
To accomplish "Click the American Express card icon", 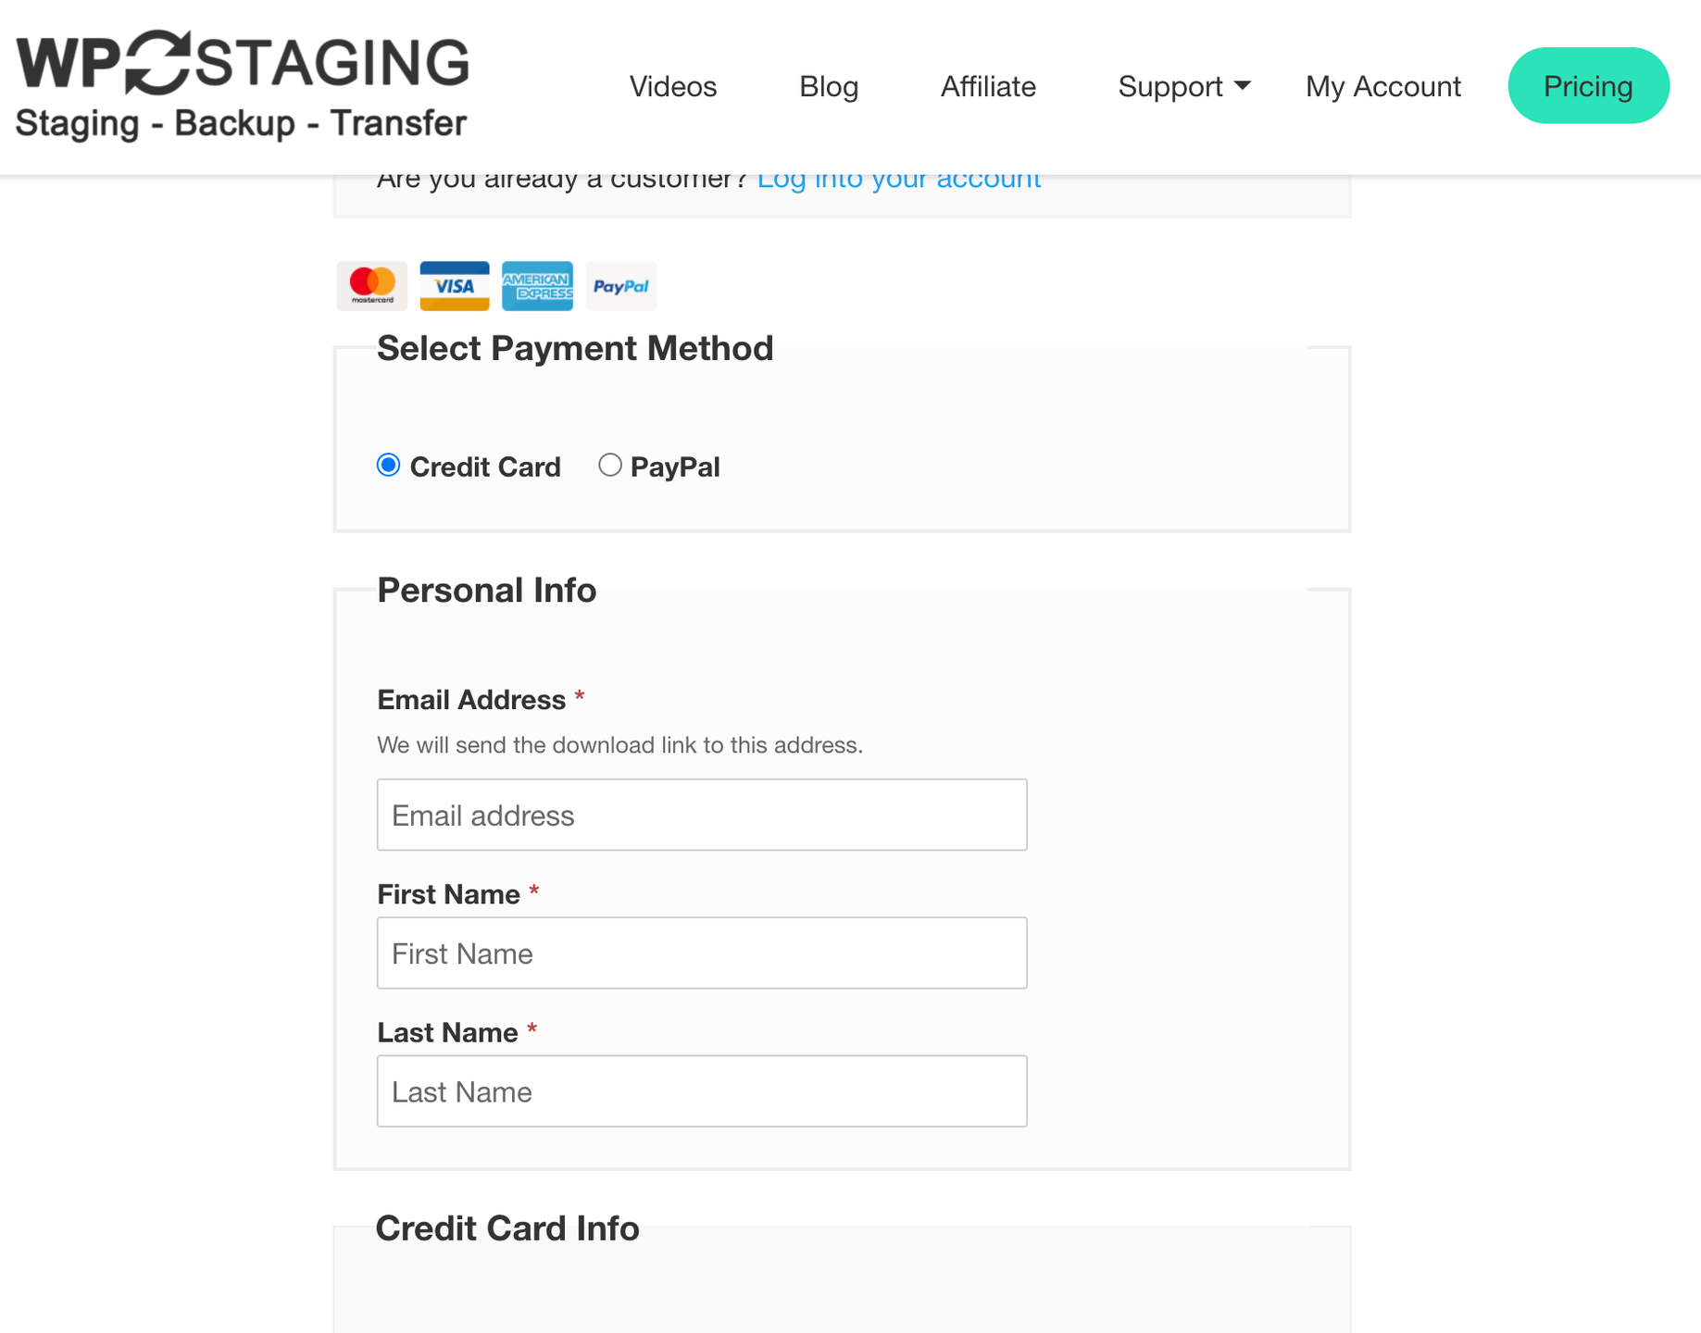I will click(x=537, y=286).
